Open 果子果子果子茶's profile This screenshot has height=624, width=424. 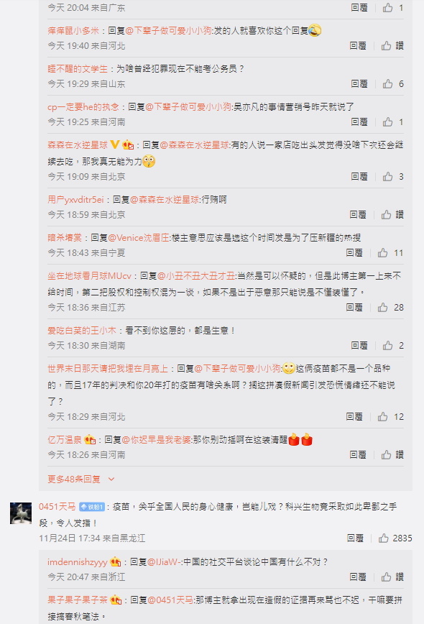pos(78,600)
